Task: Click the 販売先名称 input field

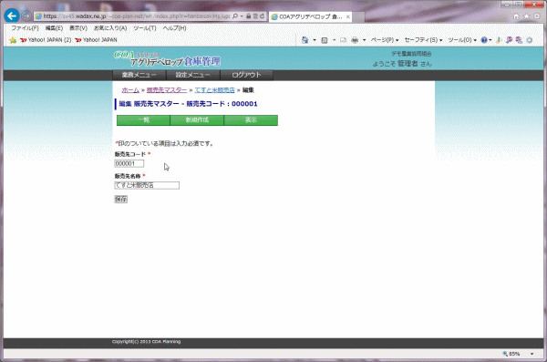Action: click(147, 185)
